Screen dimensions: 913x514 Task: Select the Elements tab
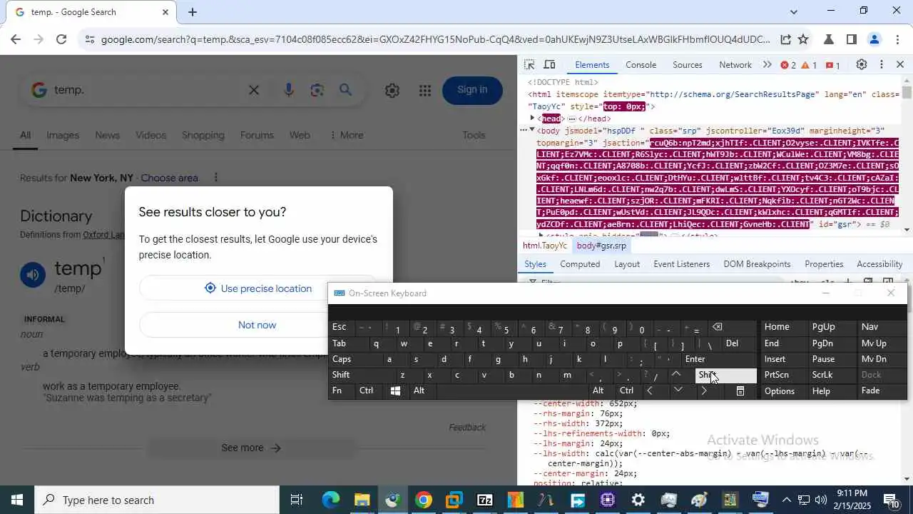592,65
